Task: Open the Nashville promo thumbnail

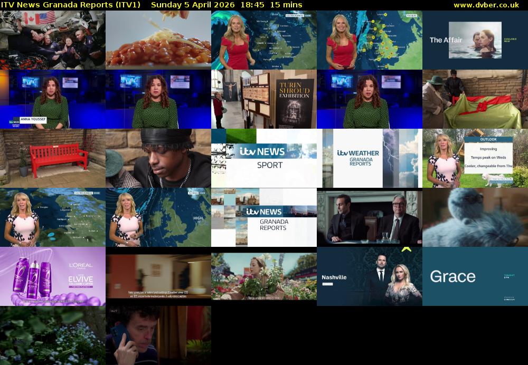Action: tap(370, 276)
